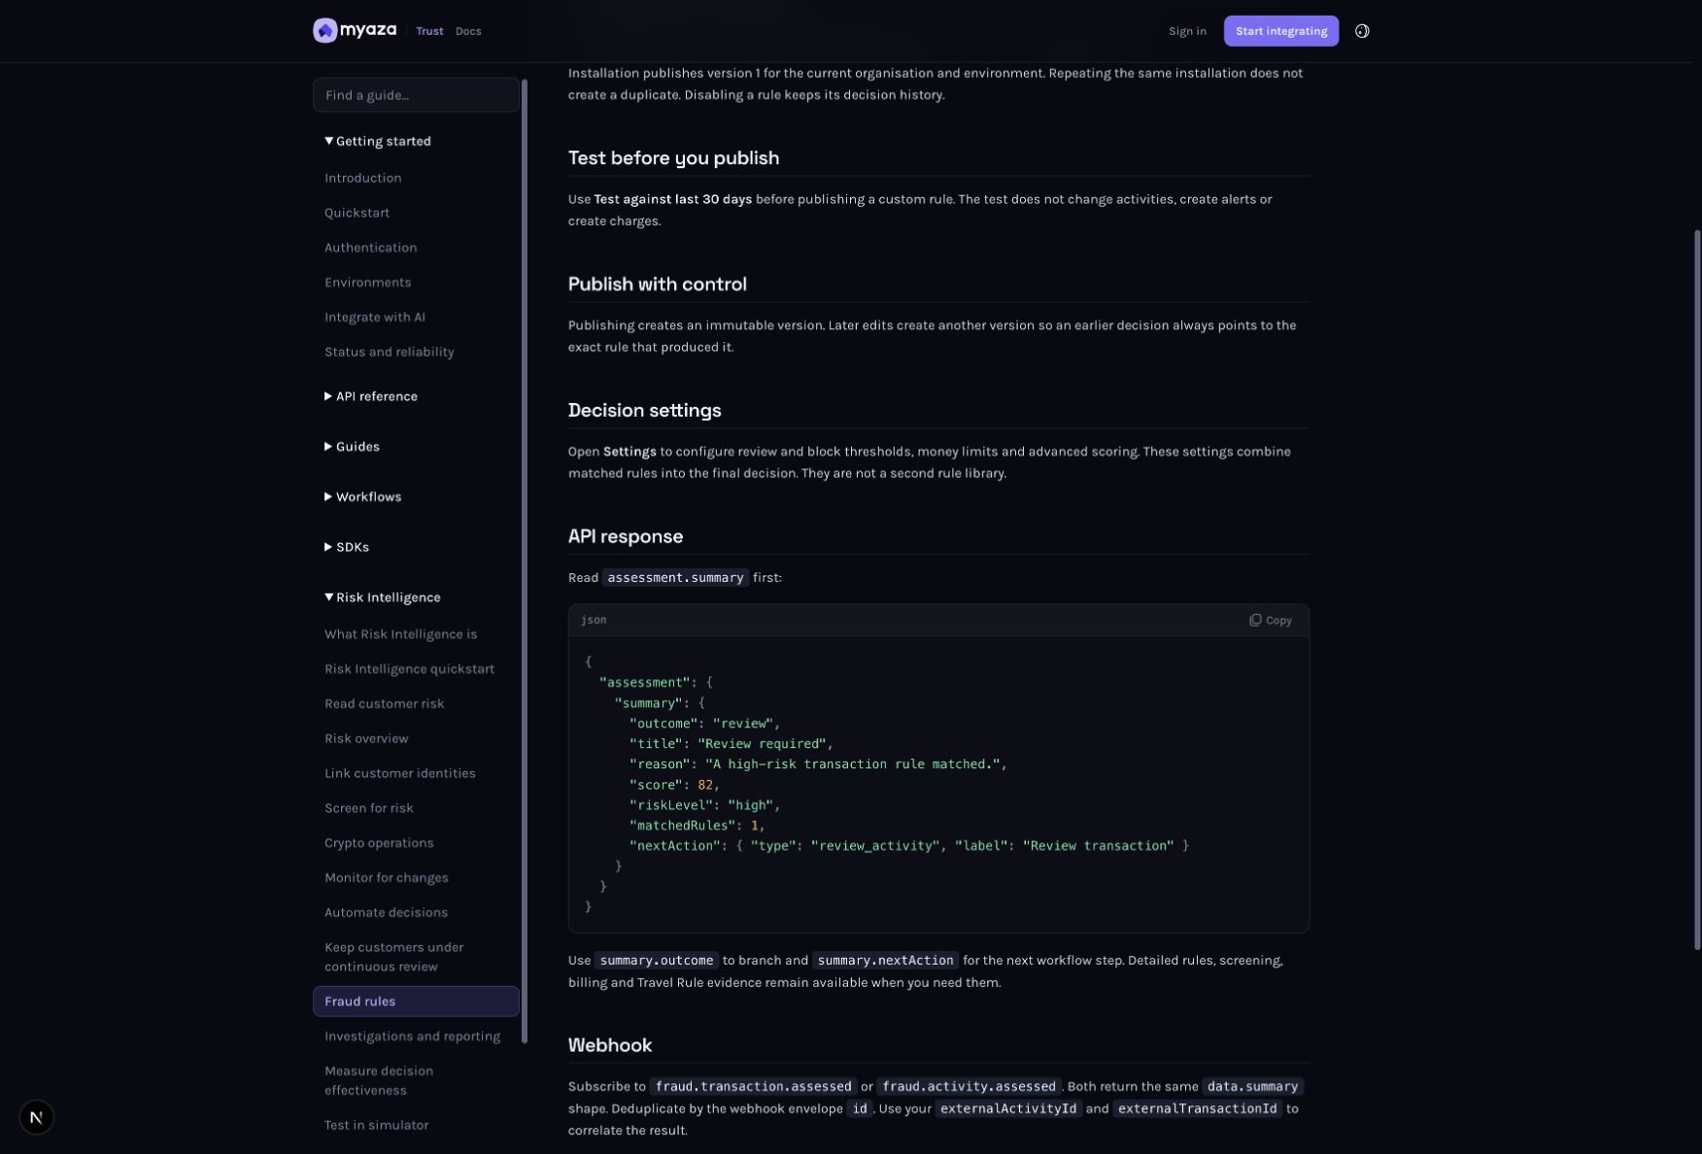Open the Introduction guide
The height and width of the screenshot is (1154, 1702).
tap(363, 178)
